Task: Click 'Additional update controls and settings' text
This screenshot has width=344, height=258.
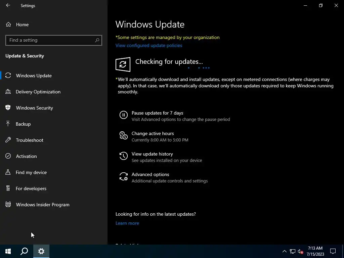Action: point(170,181)
